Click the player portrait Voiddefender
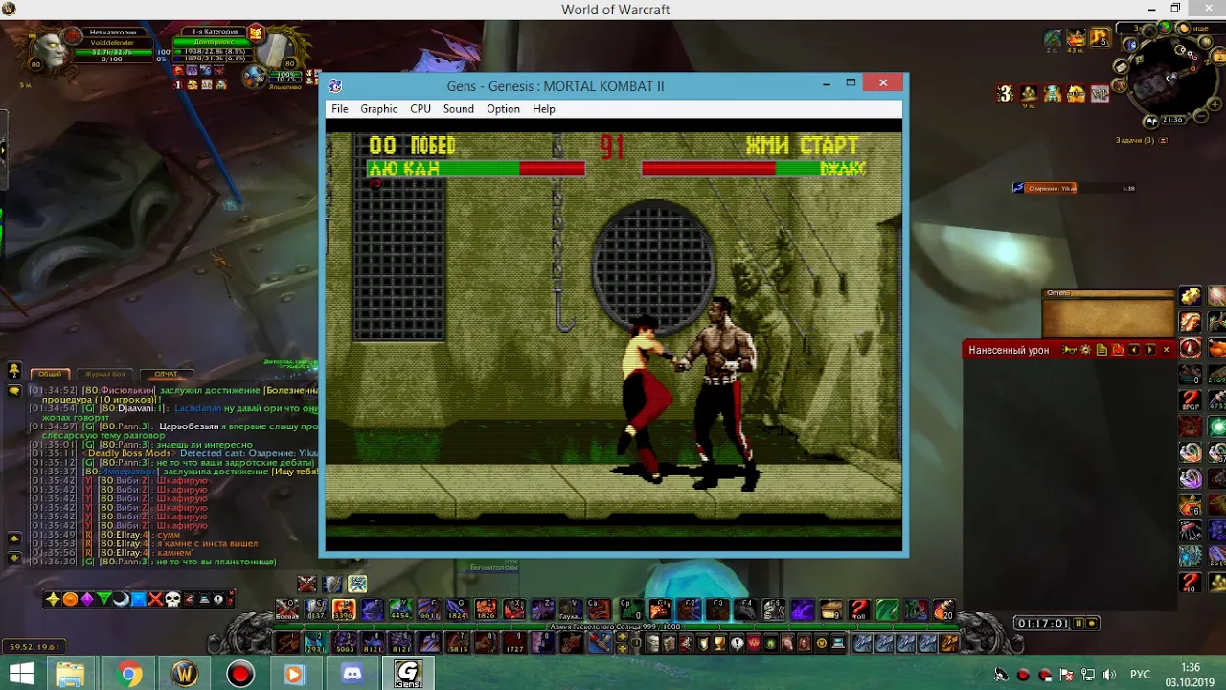 point(50,50)
